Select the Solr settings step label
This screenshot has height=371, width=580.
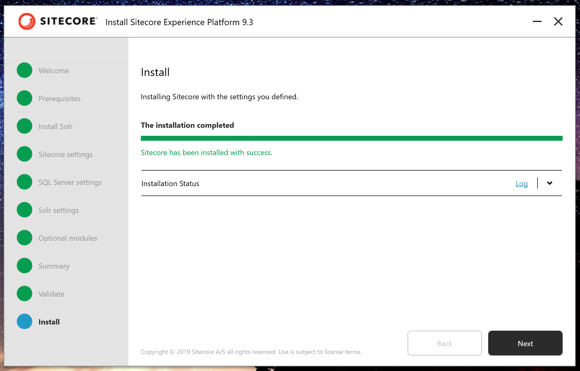[x=59, y=210]
